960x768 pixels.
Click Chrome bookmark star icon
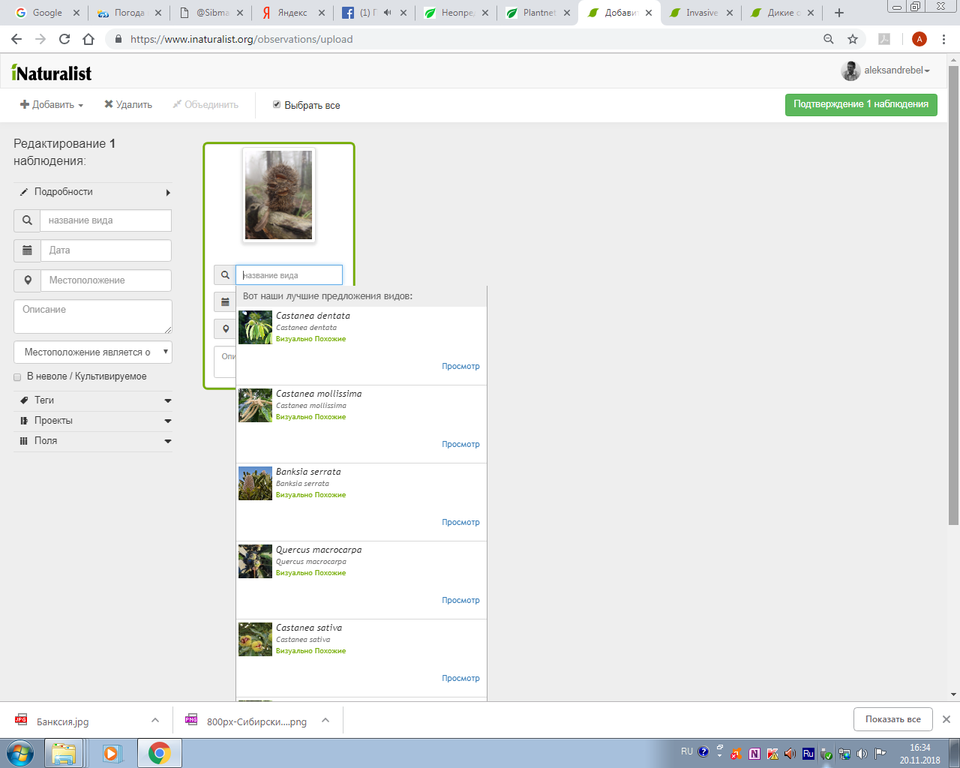tap(853, 39)
